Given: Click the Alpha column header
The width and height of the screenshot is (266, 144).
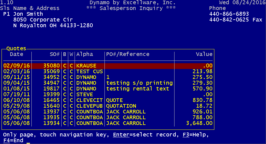Looking at the screenshot, I should point(85,54).
